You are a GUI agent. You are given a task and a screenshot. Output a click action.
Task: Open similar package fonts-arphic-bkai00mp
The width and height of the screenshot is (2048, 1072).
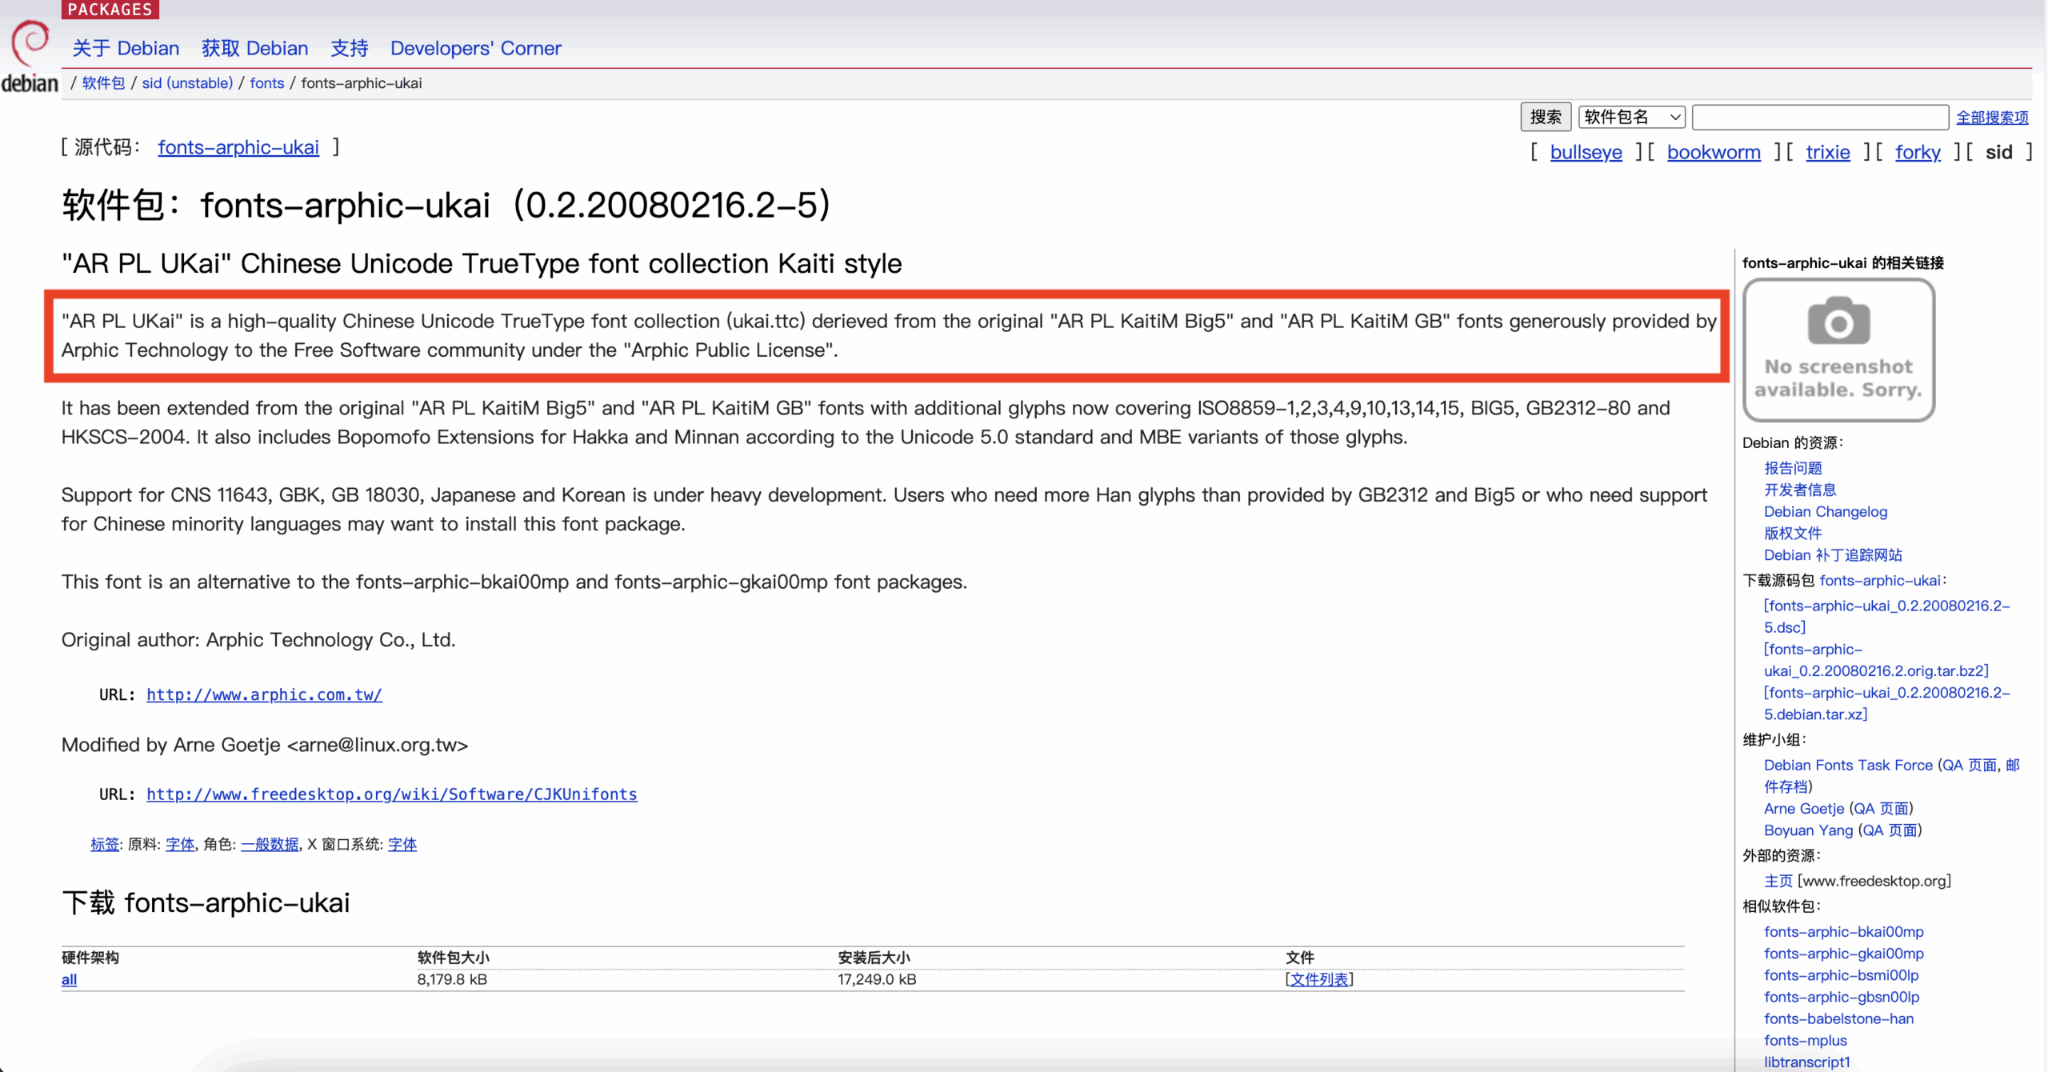click(1843, 931)
